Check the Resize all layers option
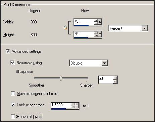 pyautogui.click(x=13, y=117)
